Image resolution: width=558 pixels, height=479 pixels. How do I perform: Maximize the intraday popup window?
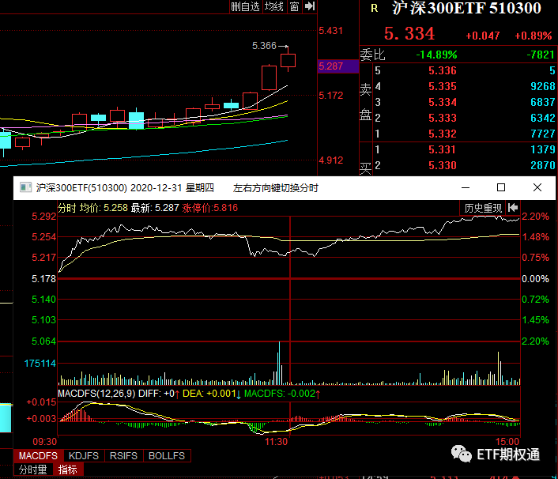point(501,187)
